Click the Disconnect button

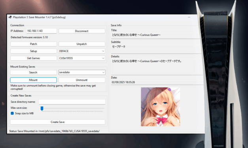click(x=82, y=31)
